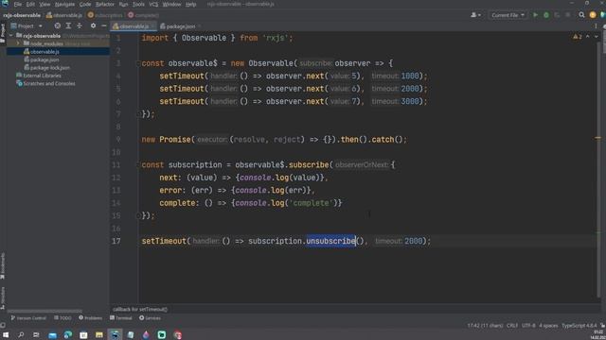The image size is (606, 340).
Task: Click the Run with Coverage icon
Action: 557,15
